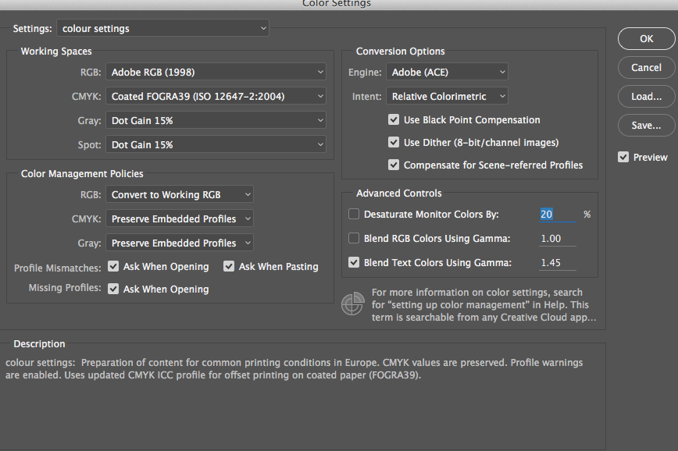Enable Desaturate Monitor Colors By option
Screen dimensions: 678x451
pos(354,214)
